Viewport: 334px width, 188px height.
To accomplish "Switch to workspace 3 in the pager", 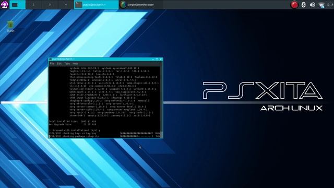I will [x=50, y=5].
